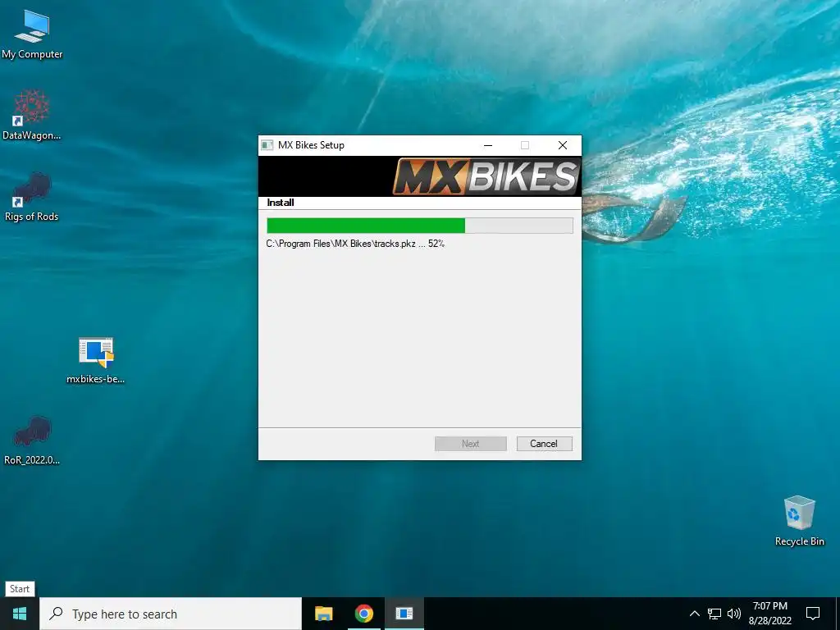Click the taskbar clock showing 7:07 PM

[x=769, y=614]
